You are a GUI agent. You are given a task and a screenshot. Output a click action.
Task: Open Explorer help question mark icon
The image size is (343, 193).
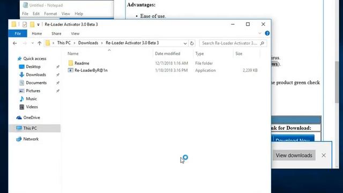[x=267, y=33]
